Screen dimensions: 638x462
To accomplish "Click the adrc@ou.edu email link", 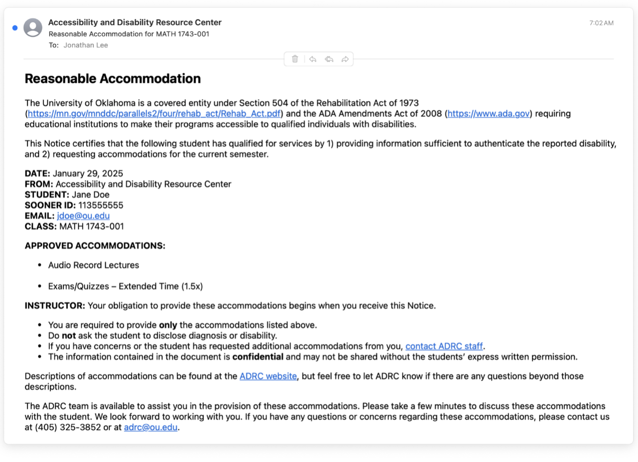I will pos(150,428).
